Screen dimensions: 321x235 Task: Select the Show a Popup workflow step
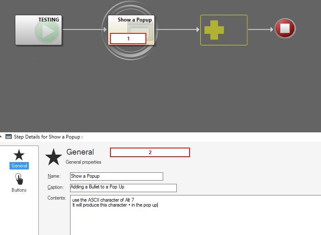point(131,25)
